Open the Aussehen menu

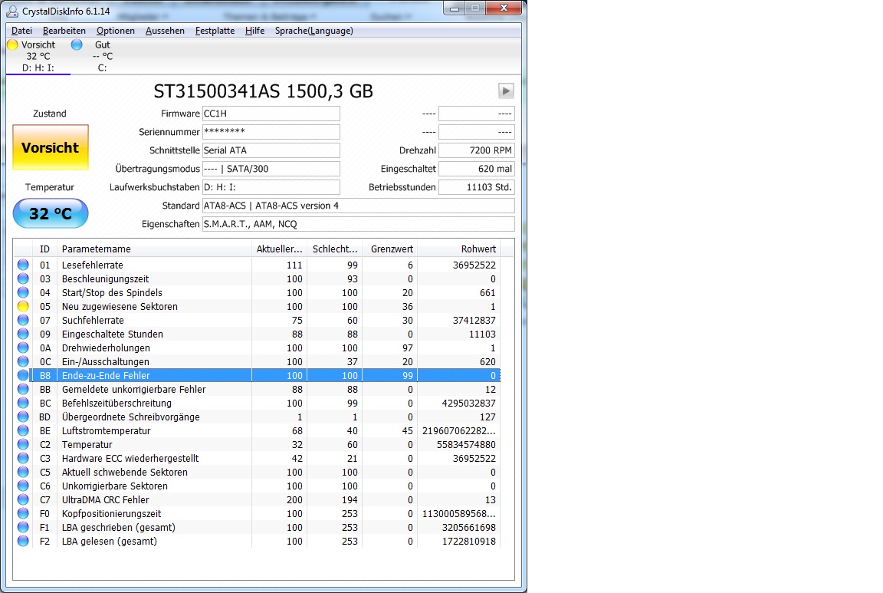[x=165, y=31]
